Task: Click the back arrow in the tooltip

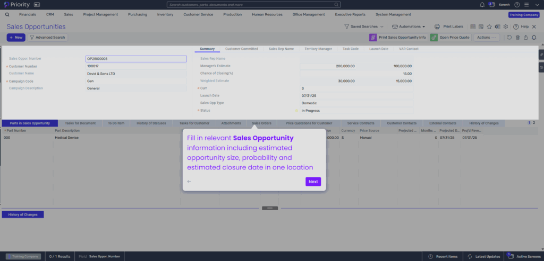Action: [189, 182]
